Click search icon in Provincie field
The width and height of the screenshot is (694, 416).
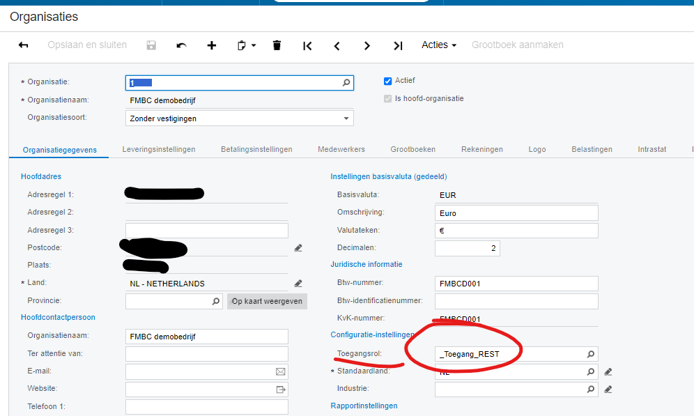(x=216, y=302)
